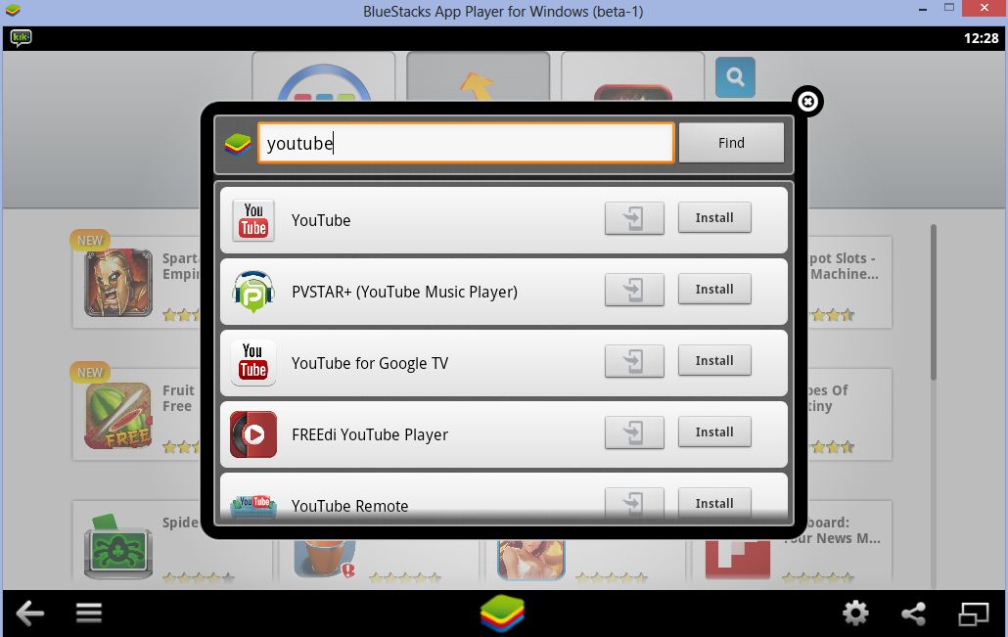Click the BlueStacks logo beside the search field
Screen dimensions: 1008x637
pyautogui.click(x=237, y=144)
